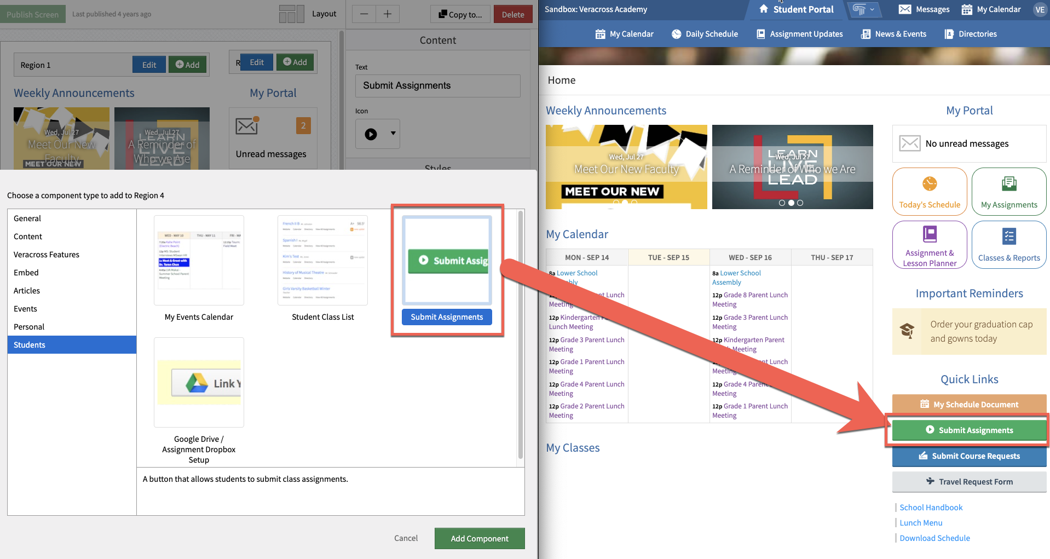Viewport: 1050px width, 559px height.
Task: Open the VE user account menu
Action: (x=1039, y=9)
